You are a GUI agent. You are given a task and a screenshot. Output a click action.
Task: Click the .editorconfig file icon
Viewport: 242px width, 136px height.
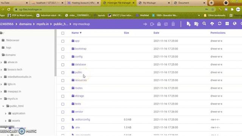pyautogui.click(x=73, y=119)
